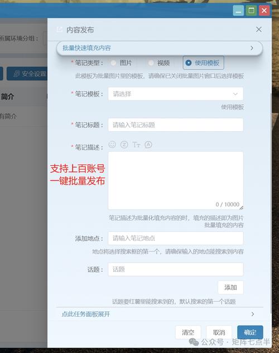Open the 笔记模板 请选择 dropdown
This screenshot has height=353, width=279.
176,94
